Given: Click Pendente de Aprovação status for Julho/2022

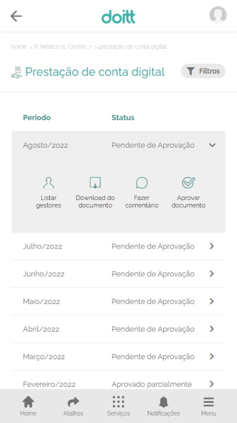Looking at the screenshot, I should 153,246.
